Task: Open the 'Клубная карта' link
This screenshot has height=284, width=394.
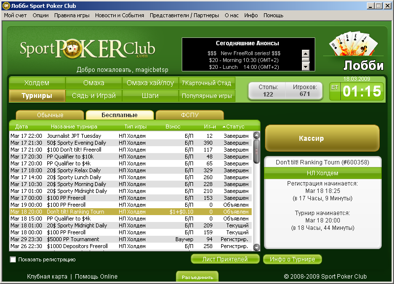Action: click(x=47, y=277)
